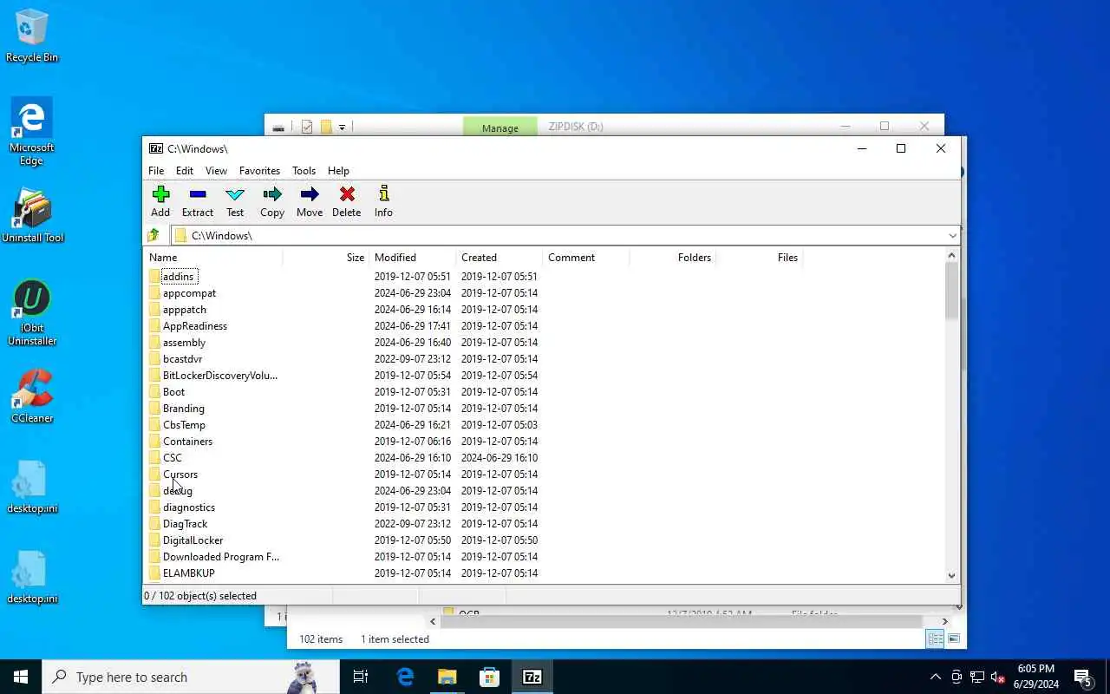Select the apppatch folder

click(x=185, y=310)
